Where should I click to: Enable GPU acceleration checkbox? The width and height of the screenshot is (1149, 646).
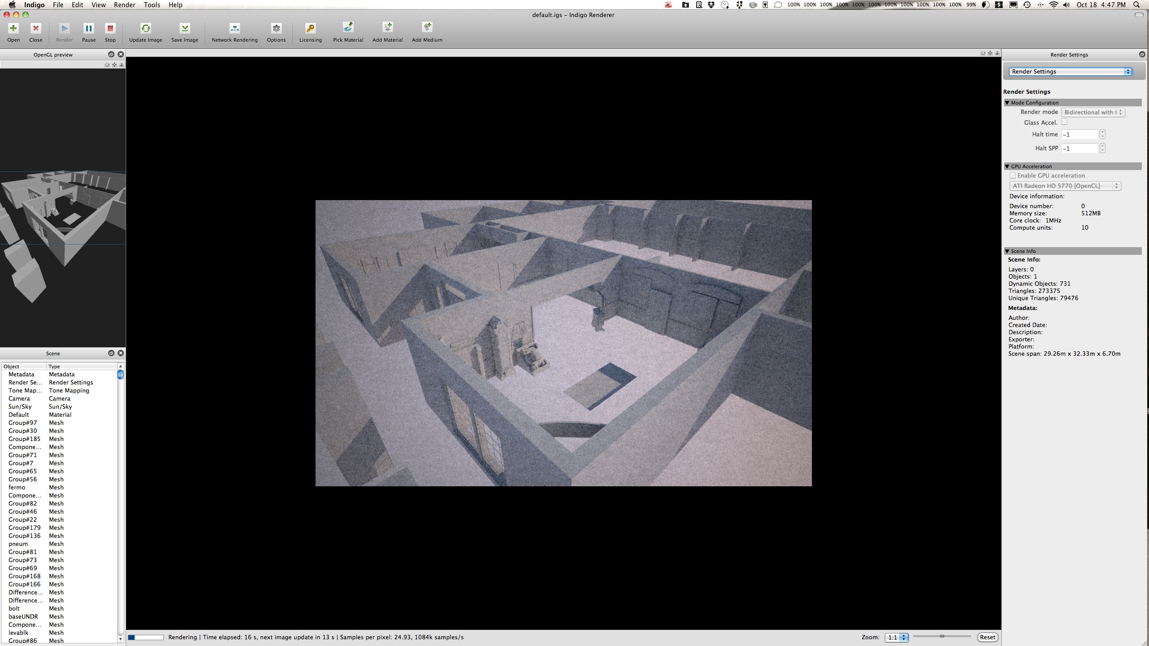(1013, 175)
